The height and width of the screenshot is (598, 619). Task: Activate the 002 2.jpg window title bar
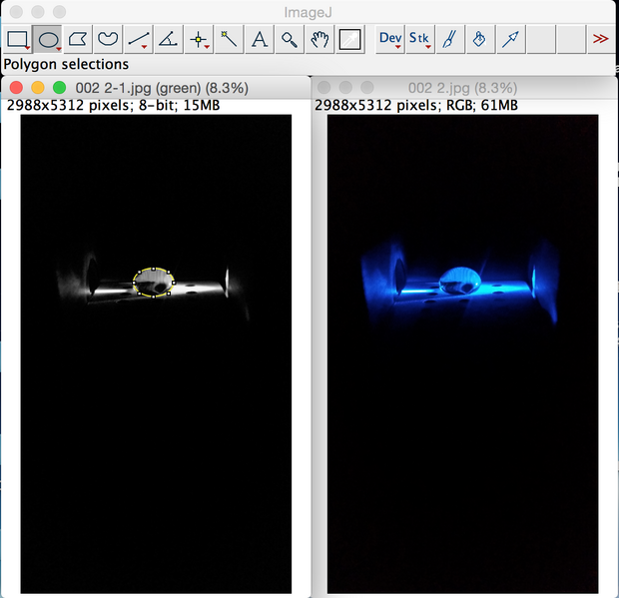coord(462,88)
